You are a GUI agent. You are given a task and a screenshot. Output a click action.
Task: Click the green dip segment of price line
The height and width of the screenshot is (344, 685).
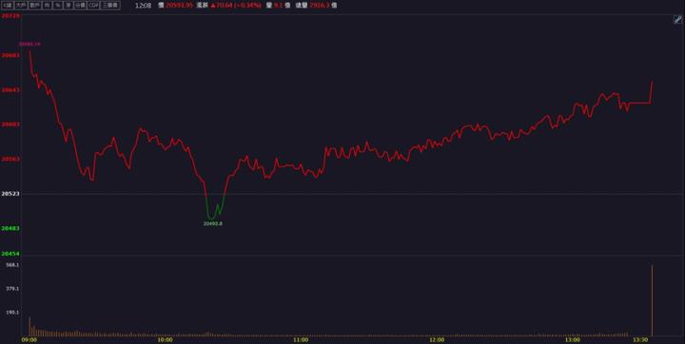point(214,209)
